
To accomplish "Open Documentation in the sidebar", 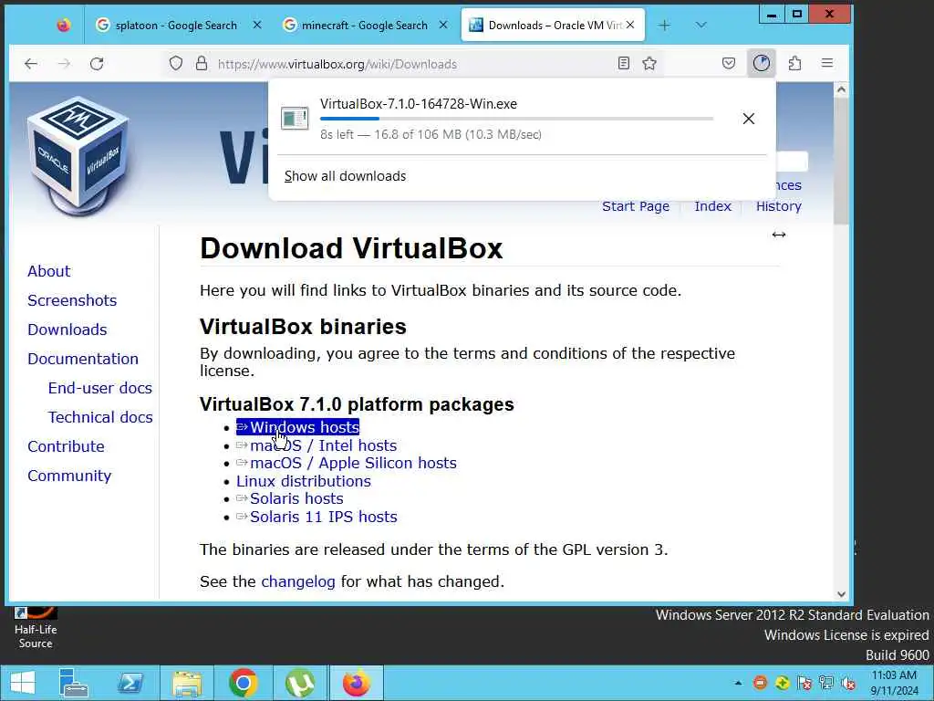I will pos(83,359).
